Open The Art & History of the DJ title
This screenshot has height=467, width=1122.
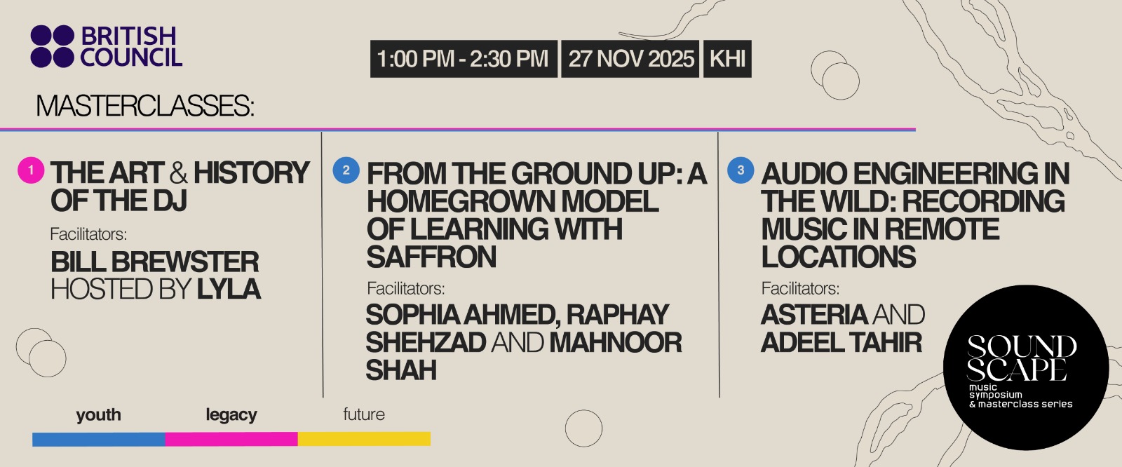180,187
